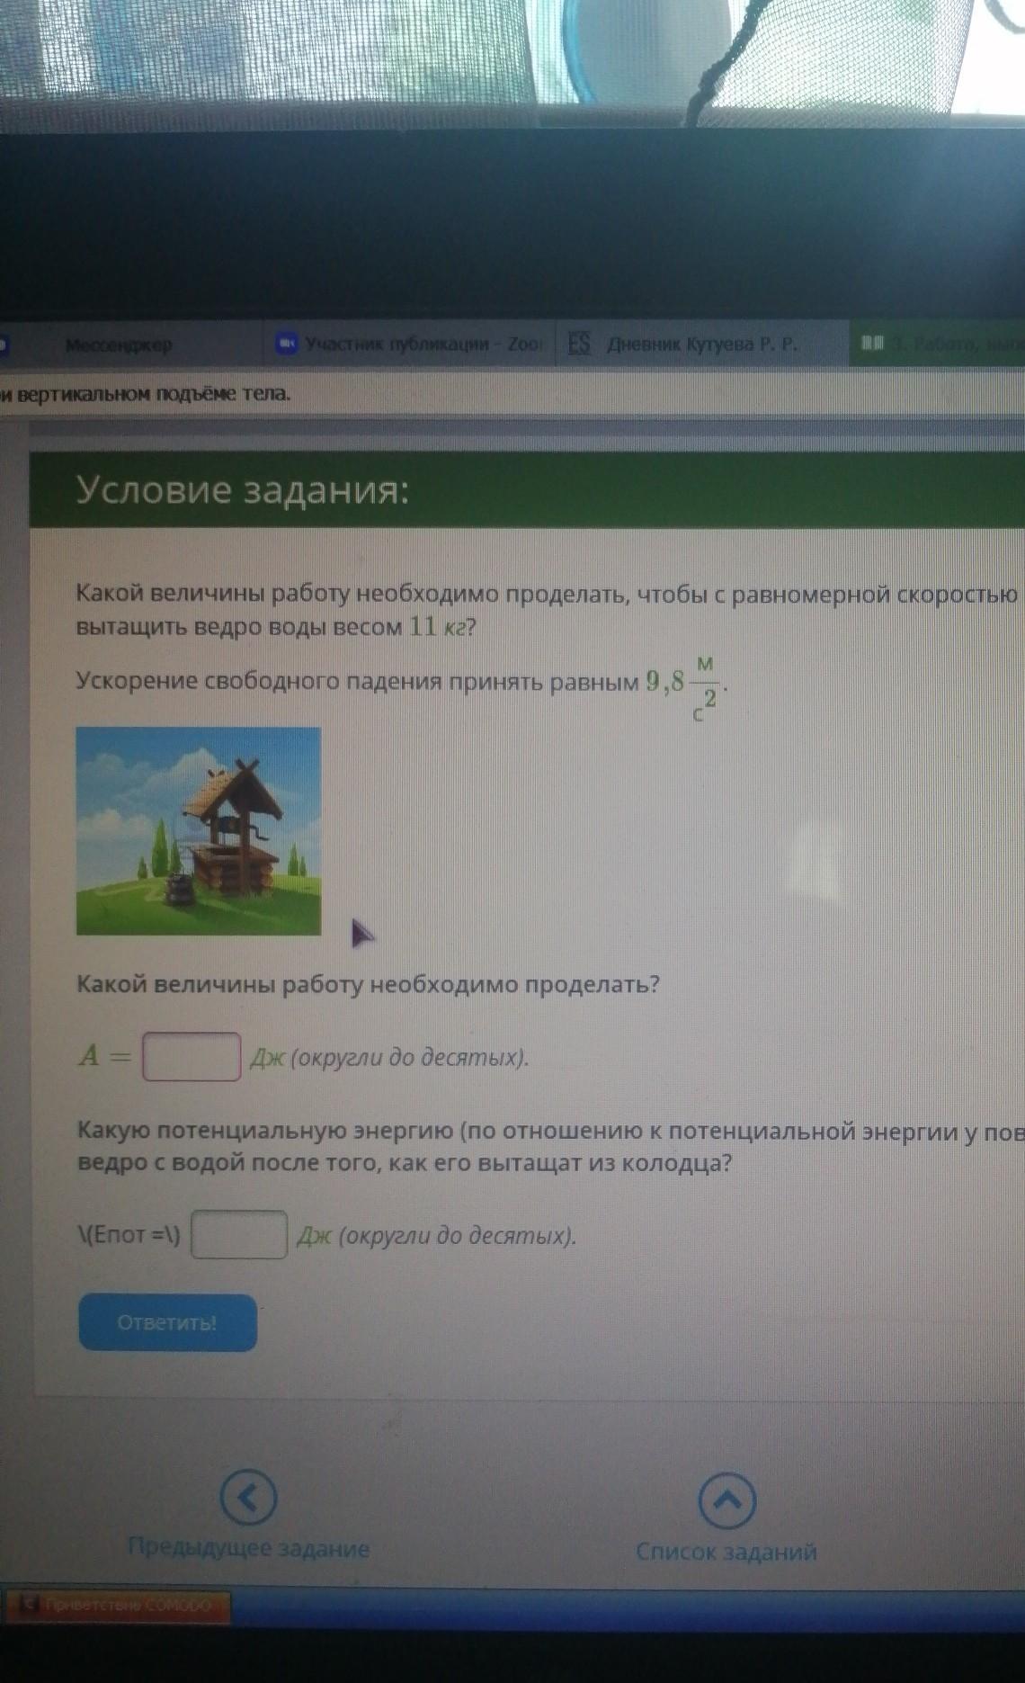Click the ES diary tab icon
The image size is (1025, 1683).
click(x=580, y=344)
